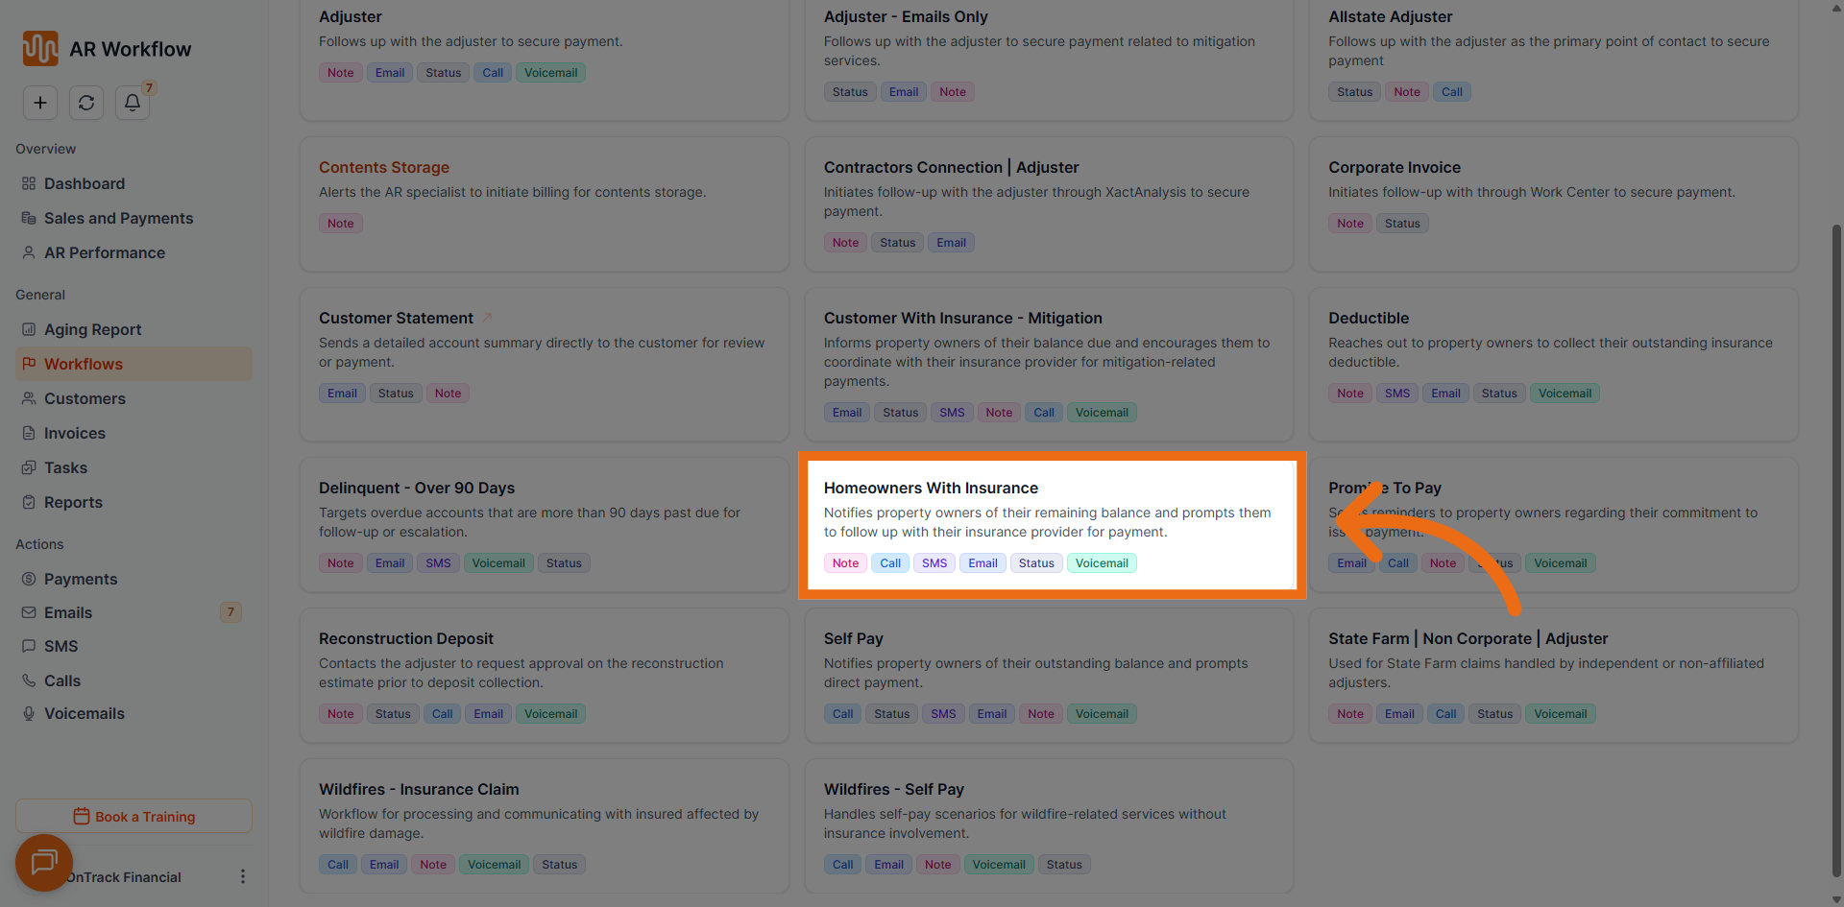Click the plus icon in the sidebar header
1844x907 pixels.
[40, 103]
